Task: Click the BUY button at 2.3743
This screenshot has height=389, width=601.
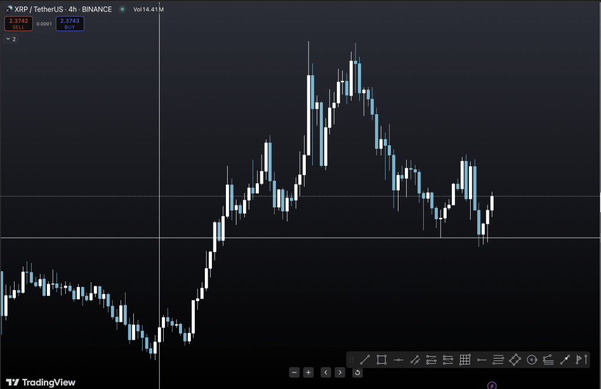Action: (70, 23)
